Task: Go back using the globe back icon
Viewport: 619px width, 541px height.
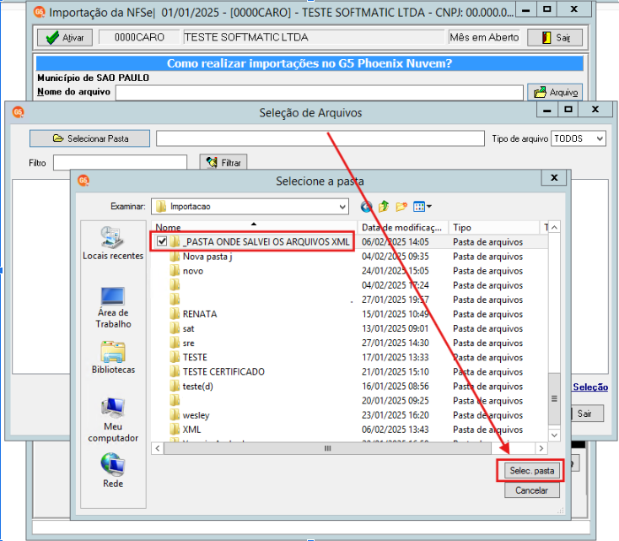Action: [366, 206]
